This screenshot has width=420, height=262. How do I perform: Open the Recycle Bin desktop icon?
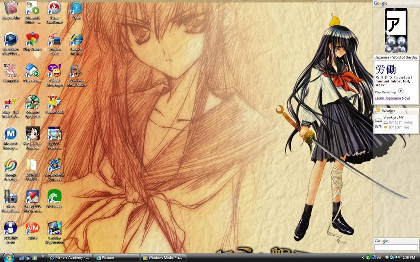tap(11, 8)
